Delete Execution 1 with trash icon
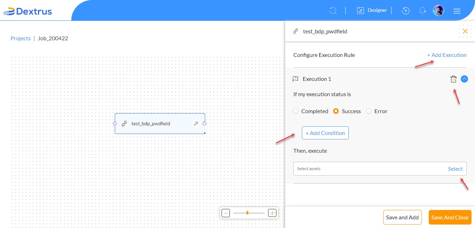Screen dimensions: 475x228 pos(453,79)
